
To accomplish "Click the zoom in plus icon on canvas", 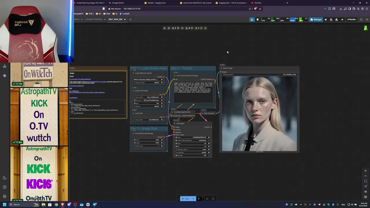I will pos(365,171).
